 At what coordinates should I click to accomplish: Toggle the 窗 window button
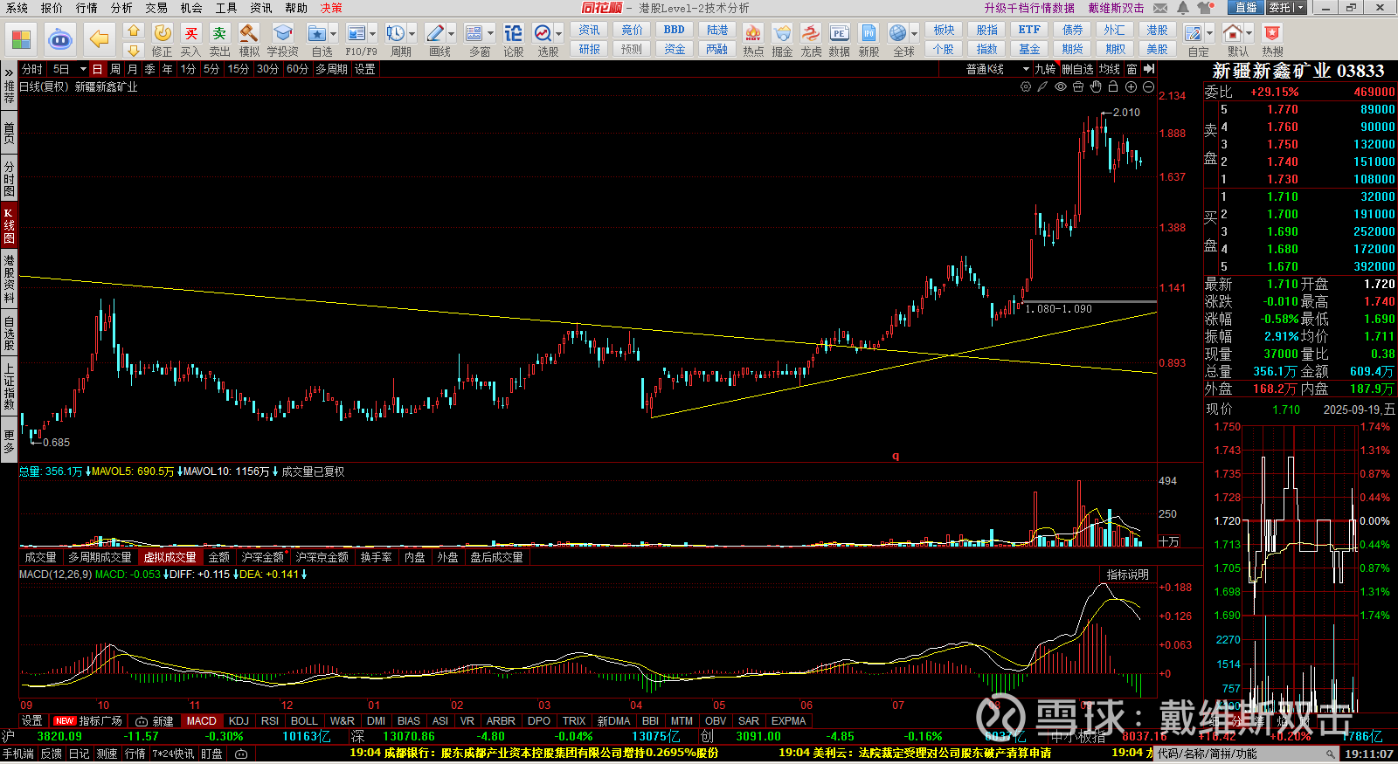(1132, 69)
